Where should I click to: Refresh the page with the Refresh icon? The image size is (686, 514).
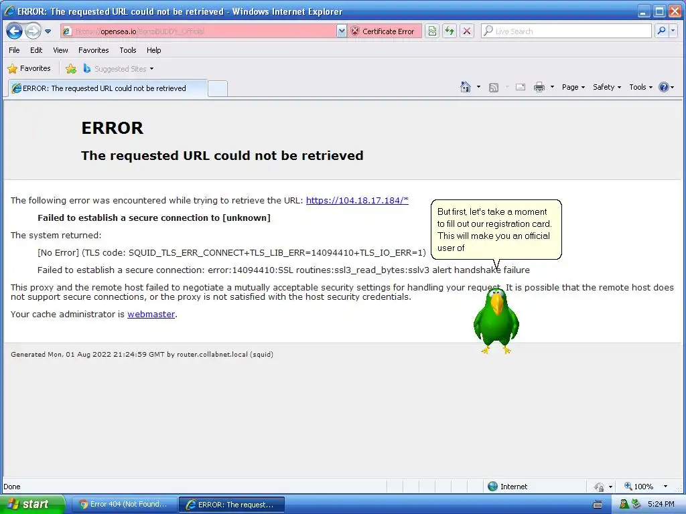[x=450, y=31]
